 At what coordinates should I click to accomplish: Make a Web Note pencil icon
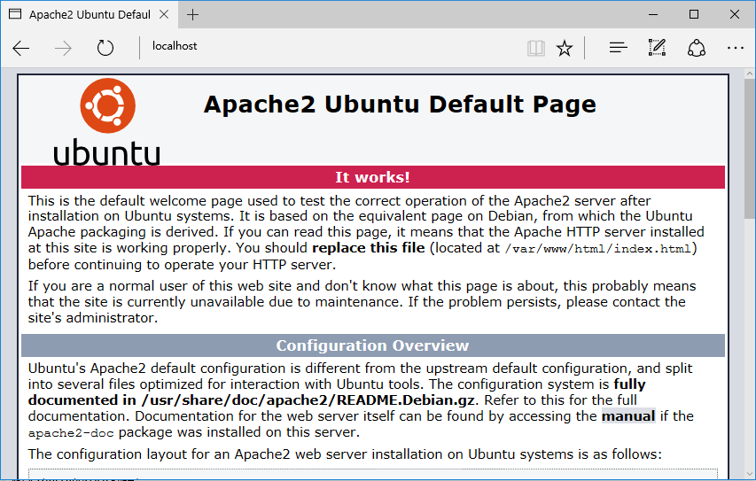pyautogui.click(x=657, y=48)
